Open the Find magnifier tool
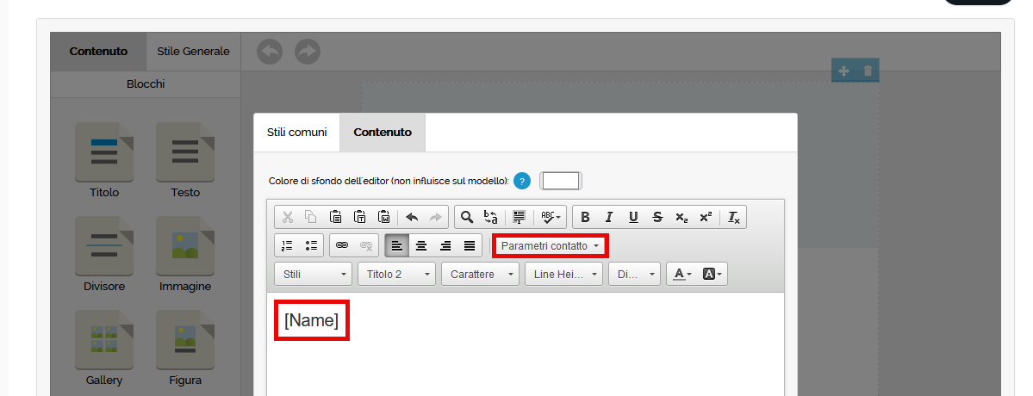 (x=466, y=217)
